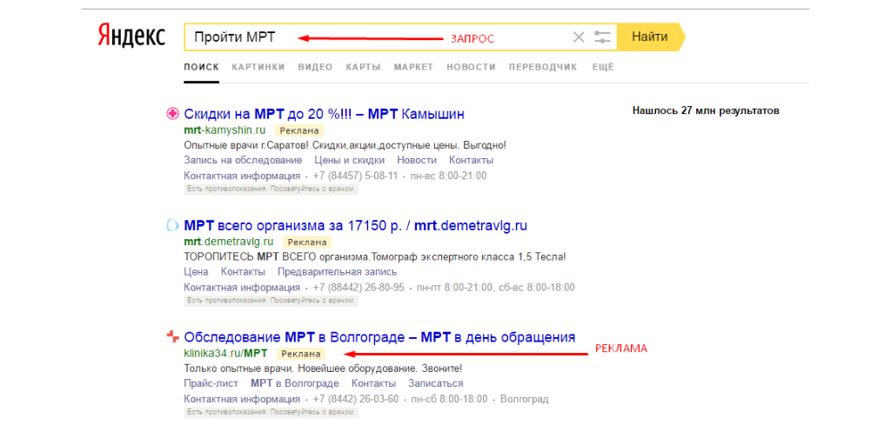This screenshot has height=445, width=891.
Task: Open the Карты tab
Action: click(x=363, y=67)
